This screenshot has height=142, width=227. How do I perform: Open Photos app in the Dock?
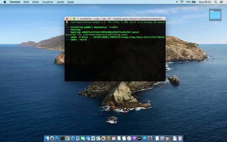[103, 138]
